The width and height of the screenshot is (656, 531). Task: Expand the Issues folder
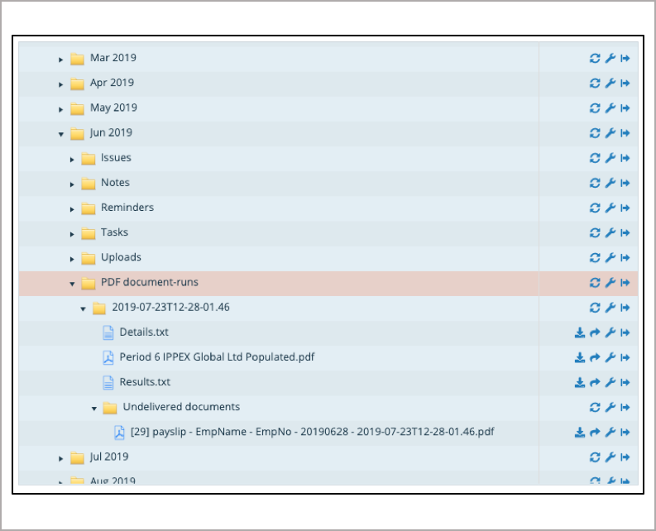point(72,159)
